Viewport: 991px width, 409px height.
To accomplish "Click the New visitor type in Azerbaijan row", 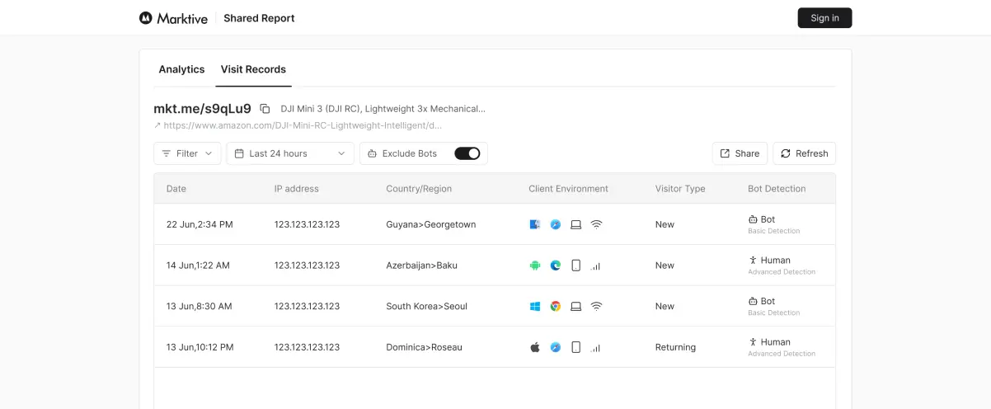I will (x=665, y=266).
